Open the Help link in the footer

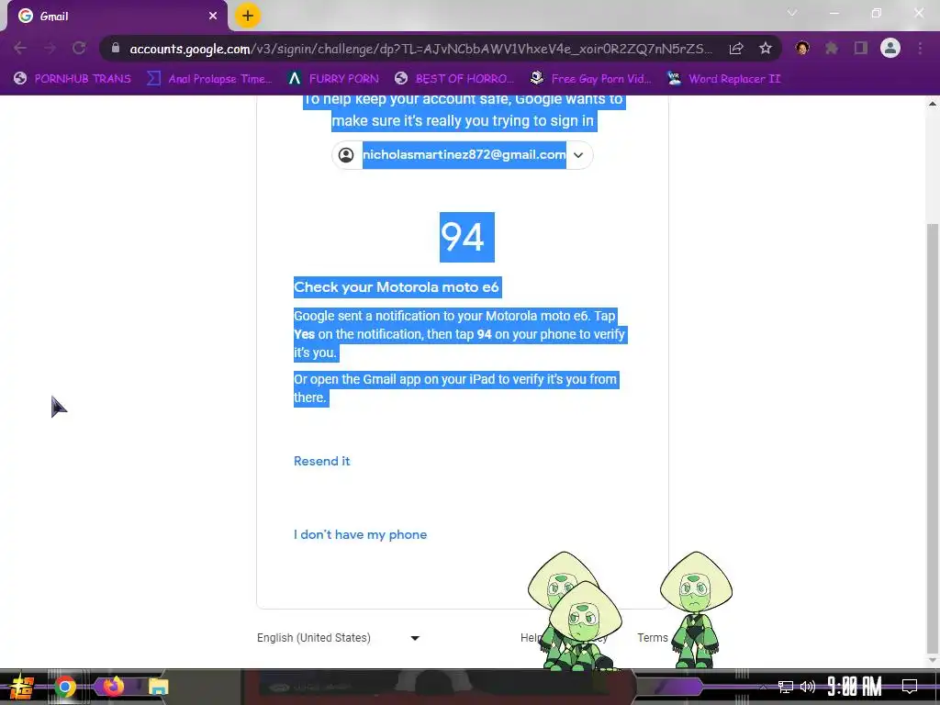[530, 638]
